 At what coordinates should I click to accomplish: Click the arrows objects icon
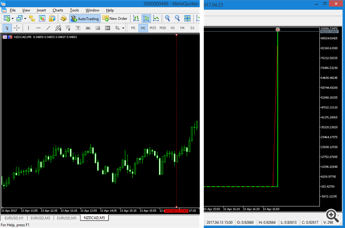(x=117, y=28)
